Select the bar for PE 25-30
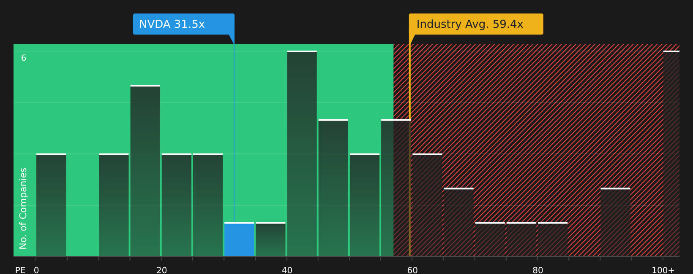693x274 pixels. click(208, 205)
